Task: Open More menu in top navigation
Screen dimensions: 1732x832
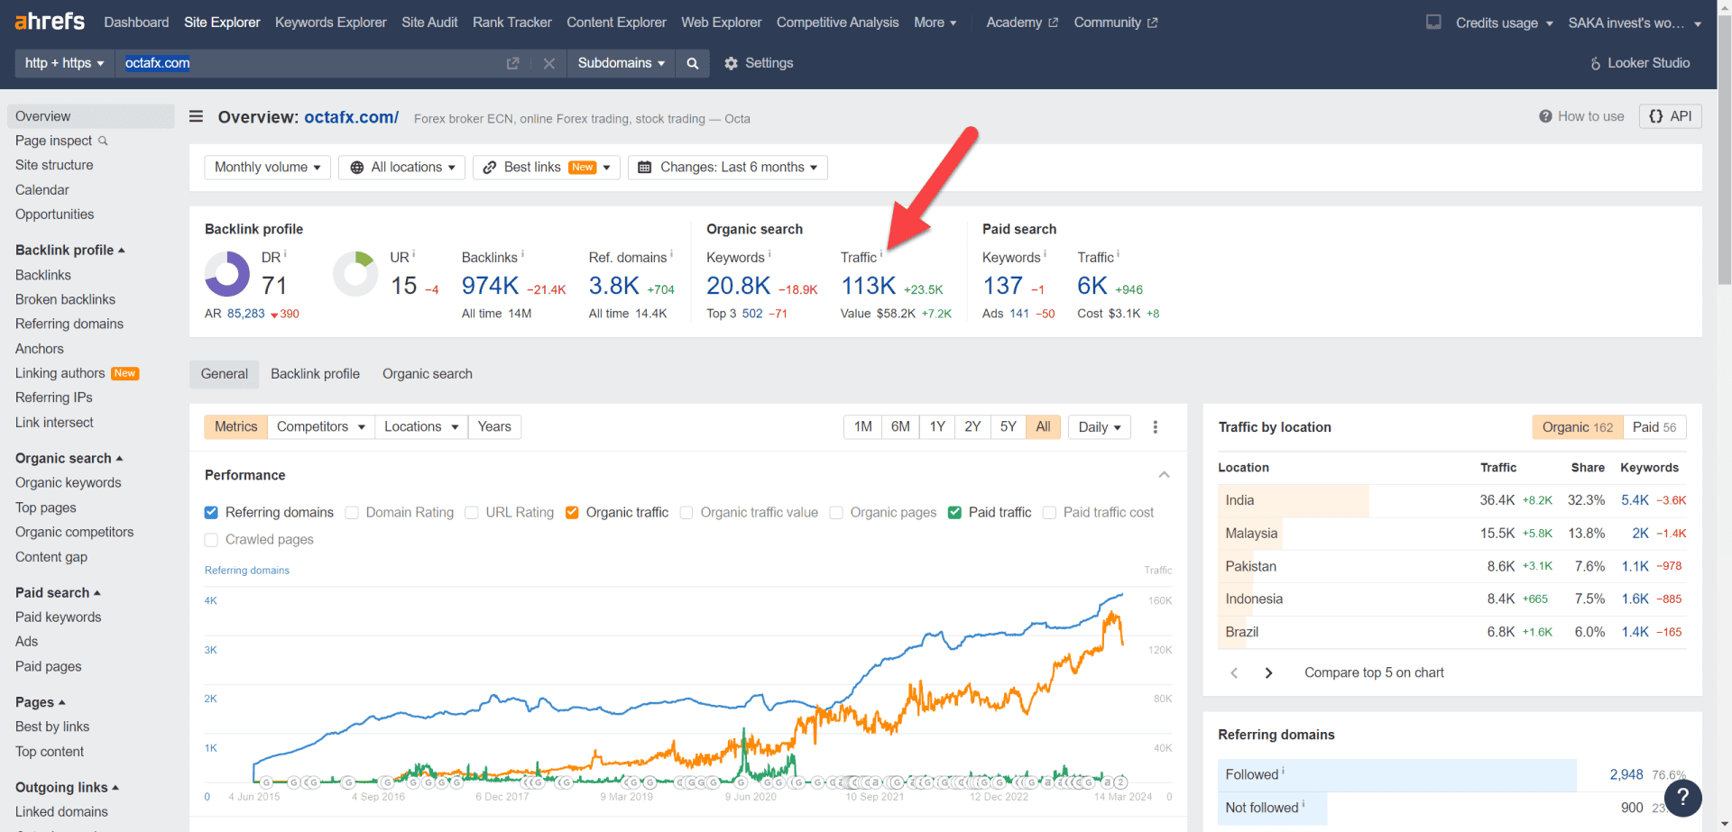Action: (x=935, y=22)
